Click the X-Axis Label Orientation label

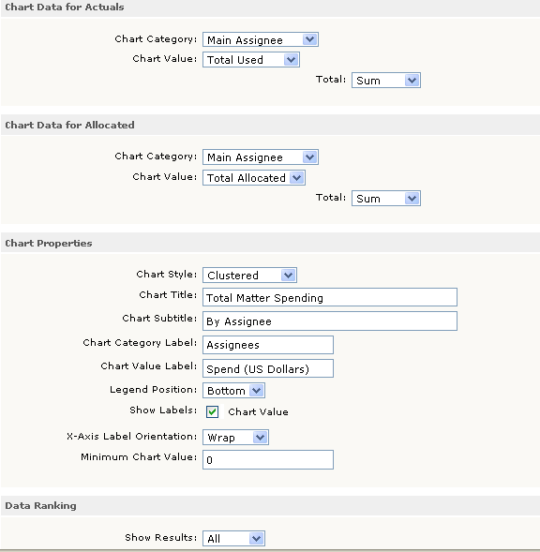(132, 437)
